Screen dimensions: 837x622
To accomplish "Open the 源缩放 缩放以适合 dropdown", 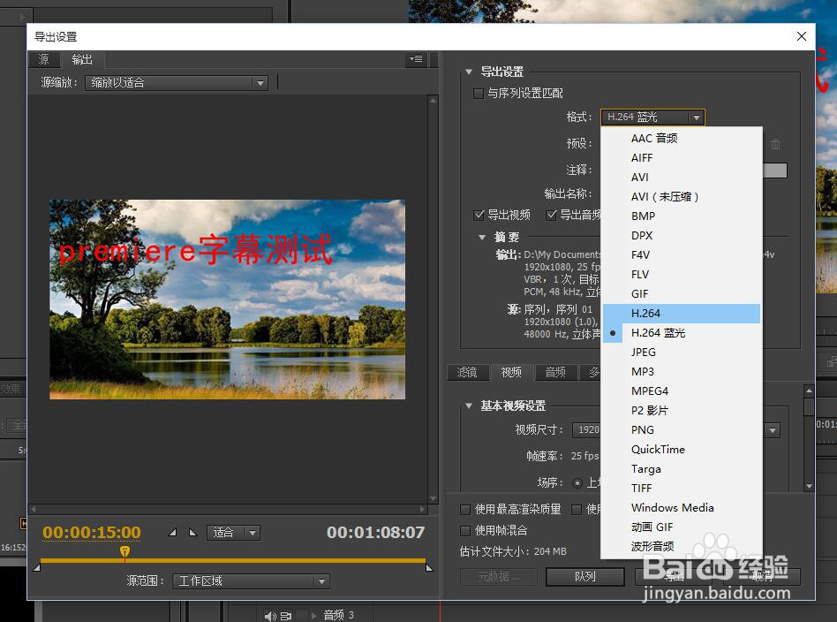I will point(177,83).
